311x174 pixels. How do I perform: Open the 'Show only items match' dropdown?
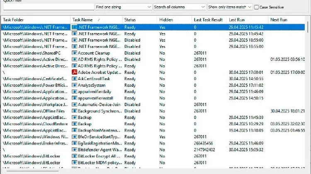click(230, 7)
